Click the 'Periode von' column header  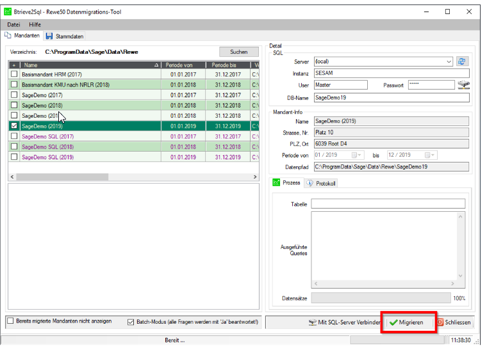click(183, 65)
